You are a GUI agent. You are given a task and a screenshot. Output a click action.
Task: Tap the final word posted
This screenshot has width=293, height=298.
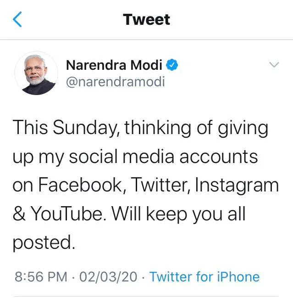[x=44, y=242]
